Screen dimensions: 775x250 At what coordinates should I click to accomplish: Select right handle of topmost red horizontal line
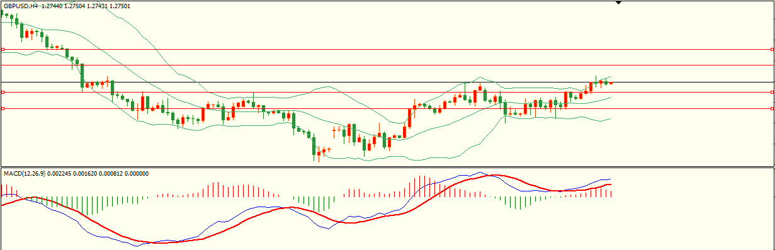coord(772,49)
